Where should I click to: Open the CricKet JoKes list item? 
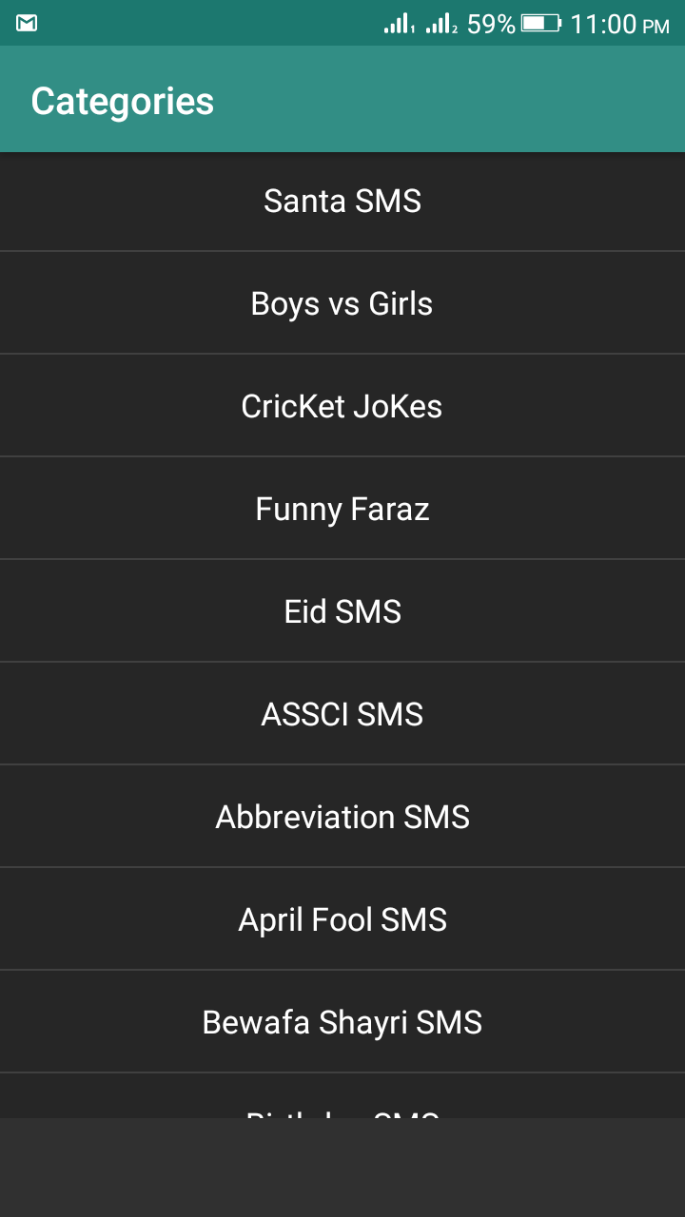pyautogui.click(x=342, y=407)
